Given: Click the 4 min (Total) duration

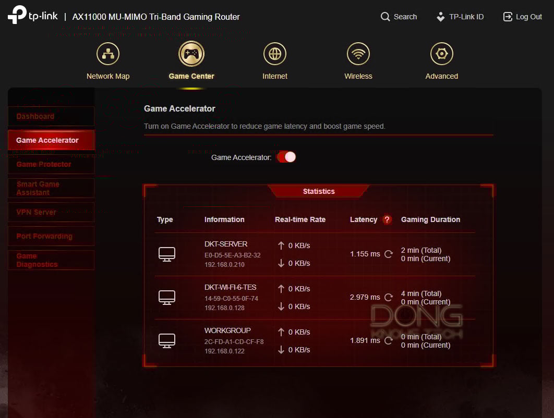Looking at the screenshot, I should click(x=421, y=294).
